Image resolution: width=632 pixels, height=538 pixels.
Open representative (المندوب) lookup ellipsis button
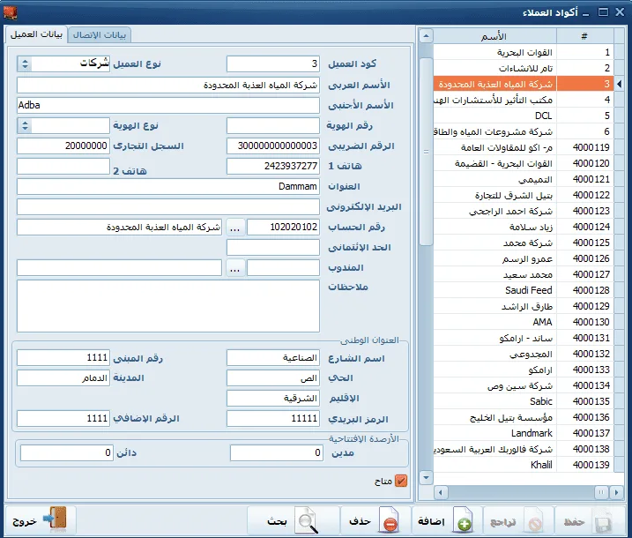(x=234, y=268)
